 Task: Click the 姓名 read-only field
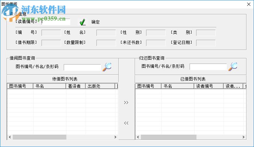coord(106,33)
